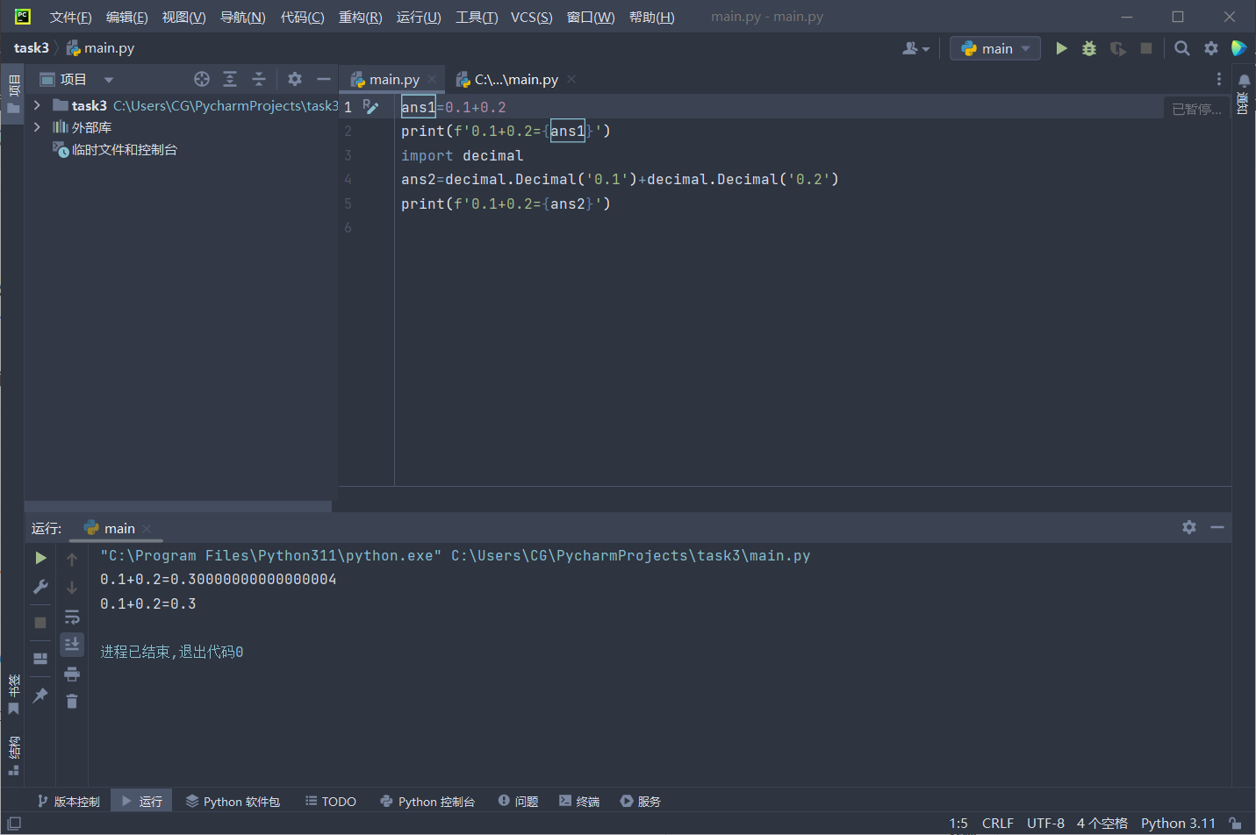Click the toolbar stop button
Screen dimensions: 1256x835
point(1145,48)
